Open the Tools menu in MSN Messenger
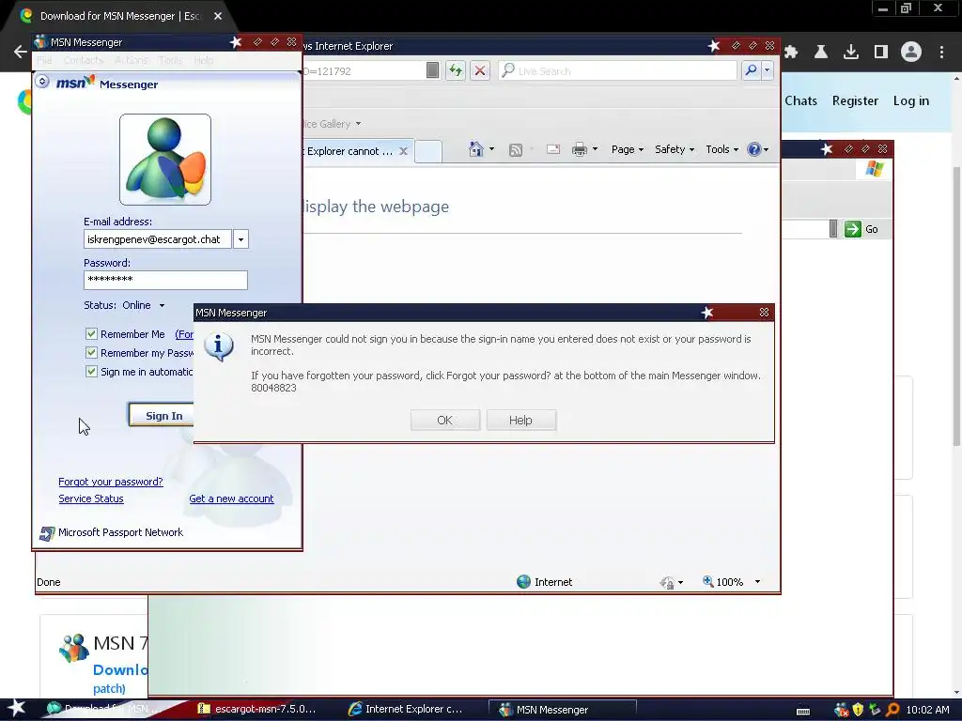 [170, 60]
